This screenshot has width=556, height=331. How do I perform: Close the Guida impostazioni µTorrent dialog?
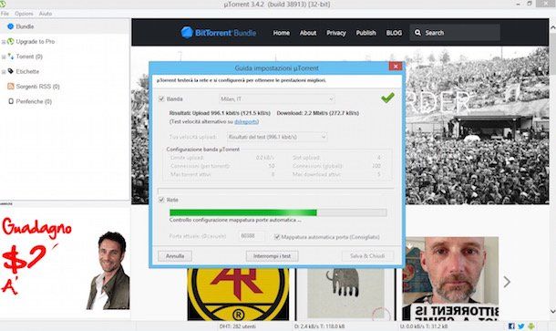[x=396, y=66]
